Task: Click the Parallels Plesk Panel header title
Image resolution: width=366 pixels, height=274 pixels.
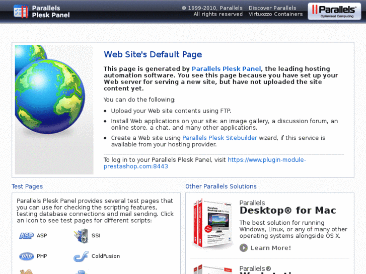Action: pyautogui.click(x=51, y=12)
